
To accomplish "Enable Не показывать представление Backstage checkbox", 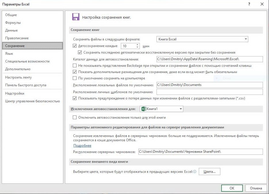I will 75,65.
